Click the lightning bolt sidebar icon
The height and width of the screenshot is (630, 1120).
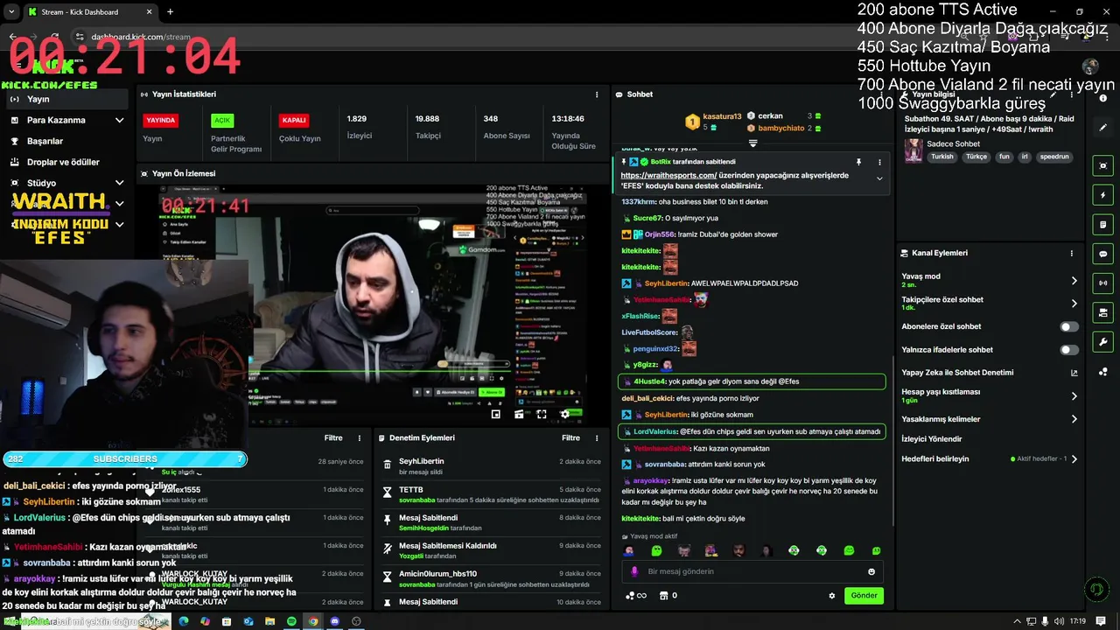click(x=1102, y=195)
